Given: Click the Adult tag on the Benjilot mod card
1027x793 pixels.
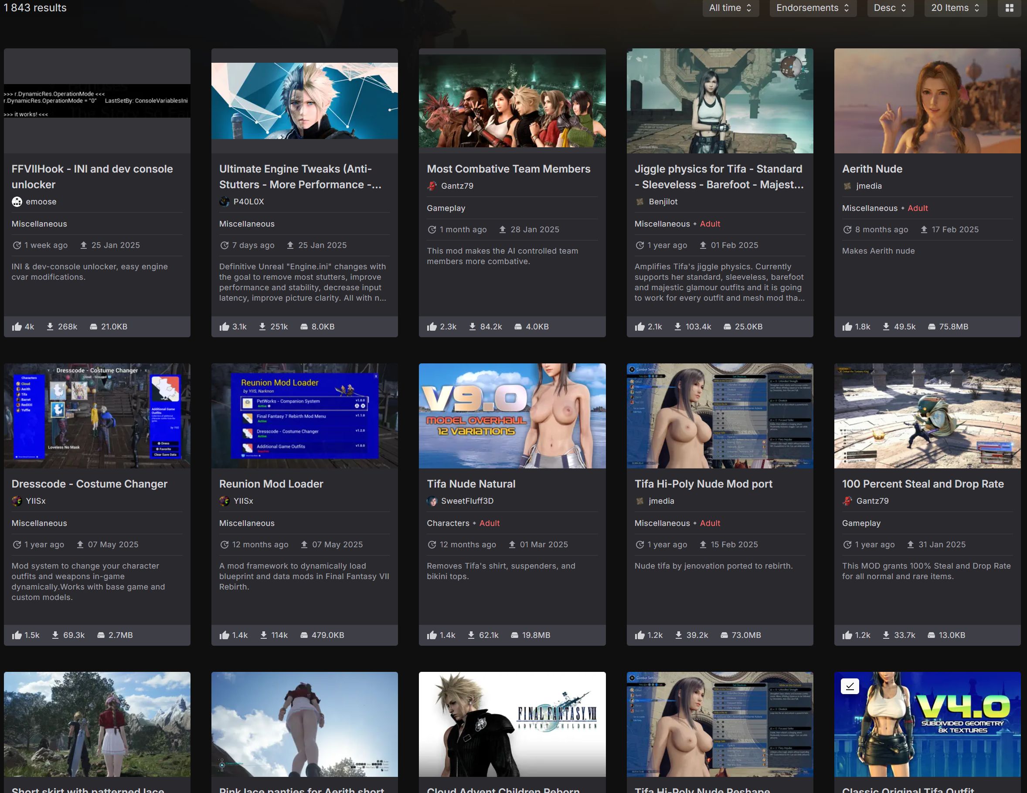Looking at the screenshot, I should [x=710, y=224].
